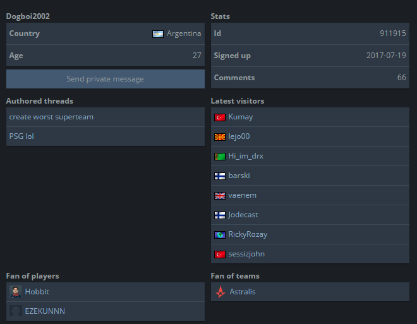
Task: Click the Finnish flag beside Jodecast
Action: (220, 215)
